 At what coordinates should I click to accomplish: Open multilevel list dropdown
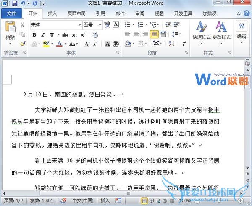(158, 25)
